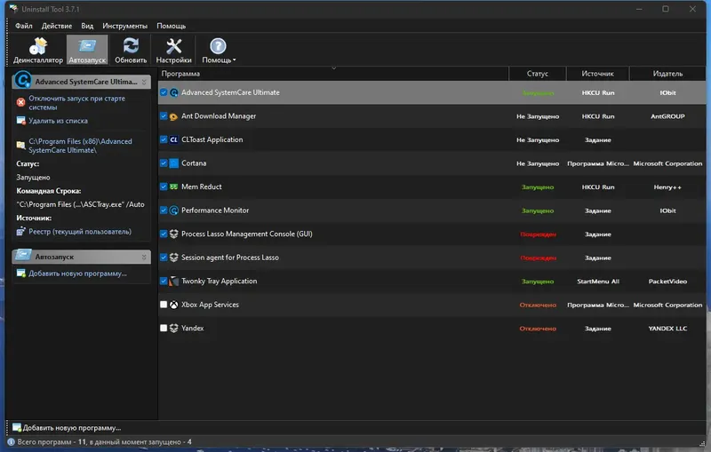Click CLToast Application icon
711x452 pixels.
pos(173,139)
